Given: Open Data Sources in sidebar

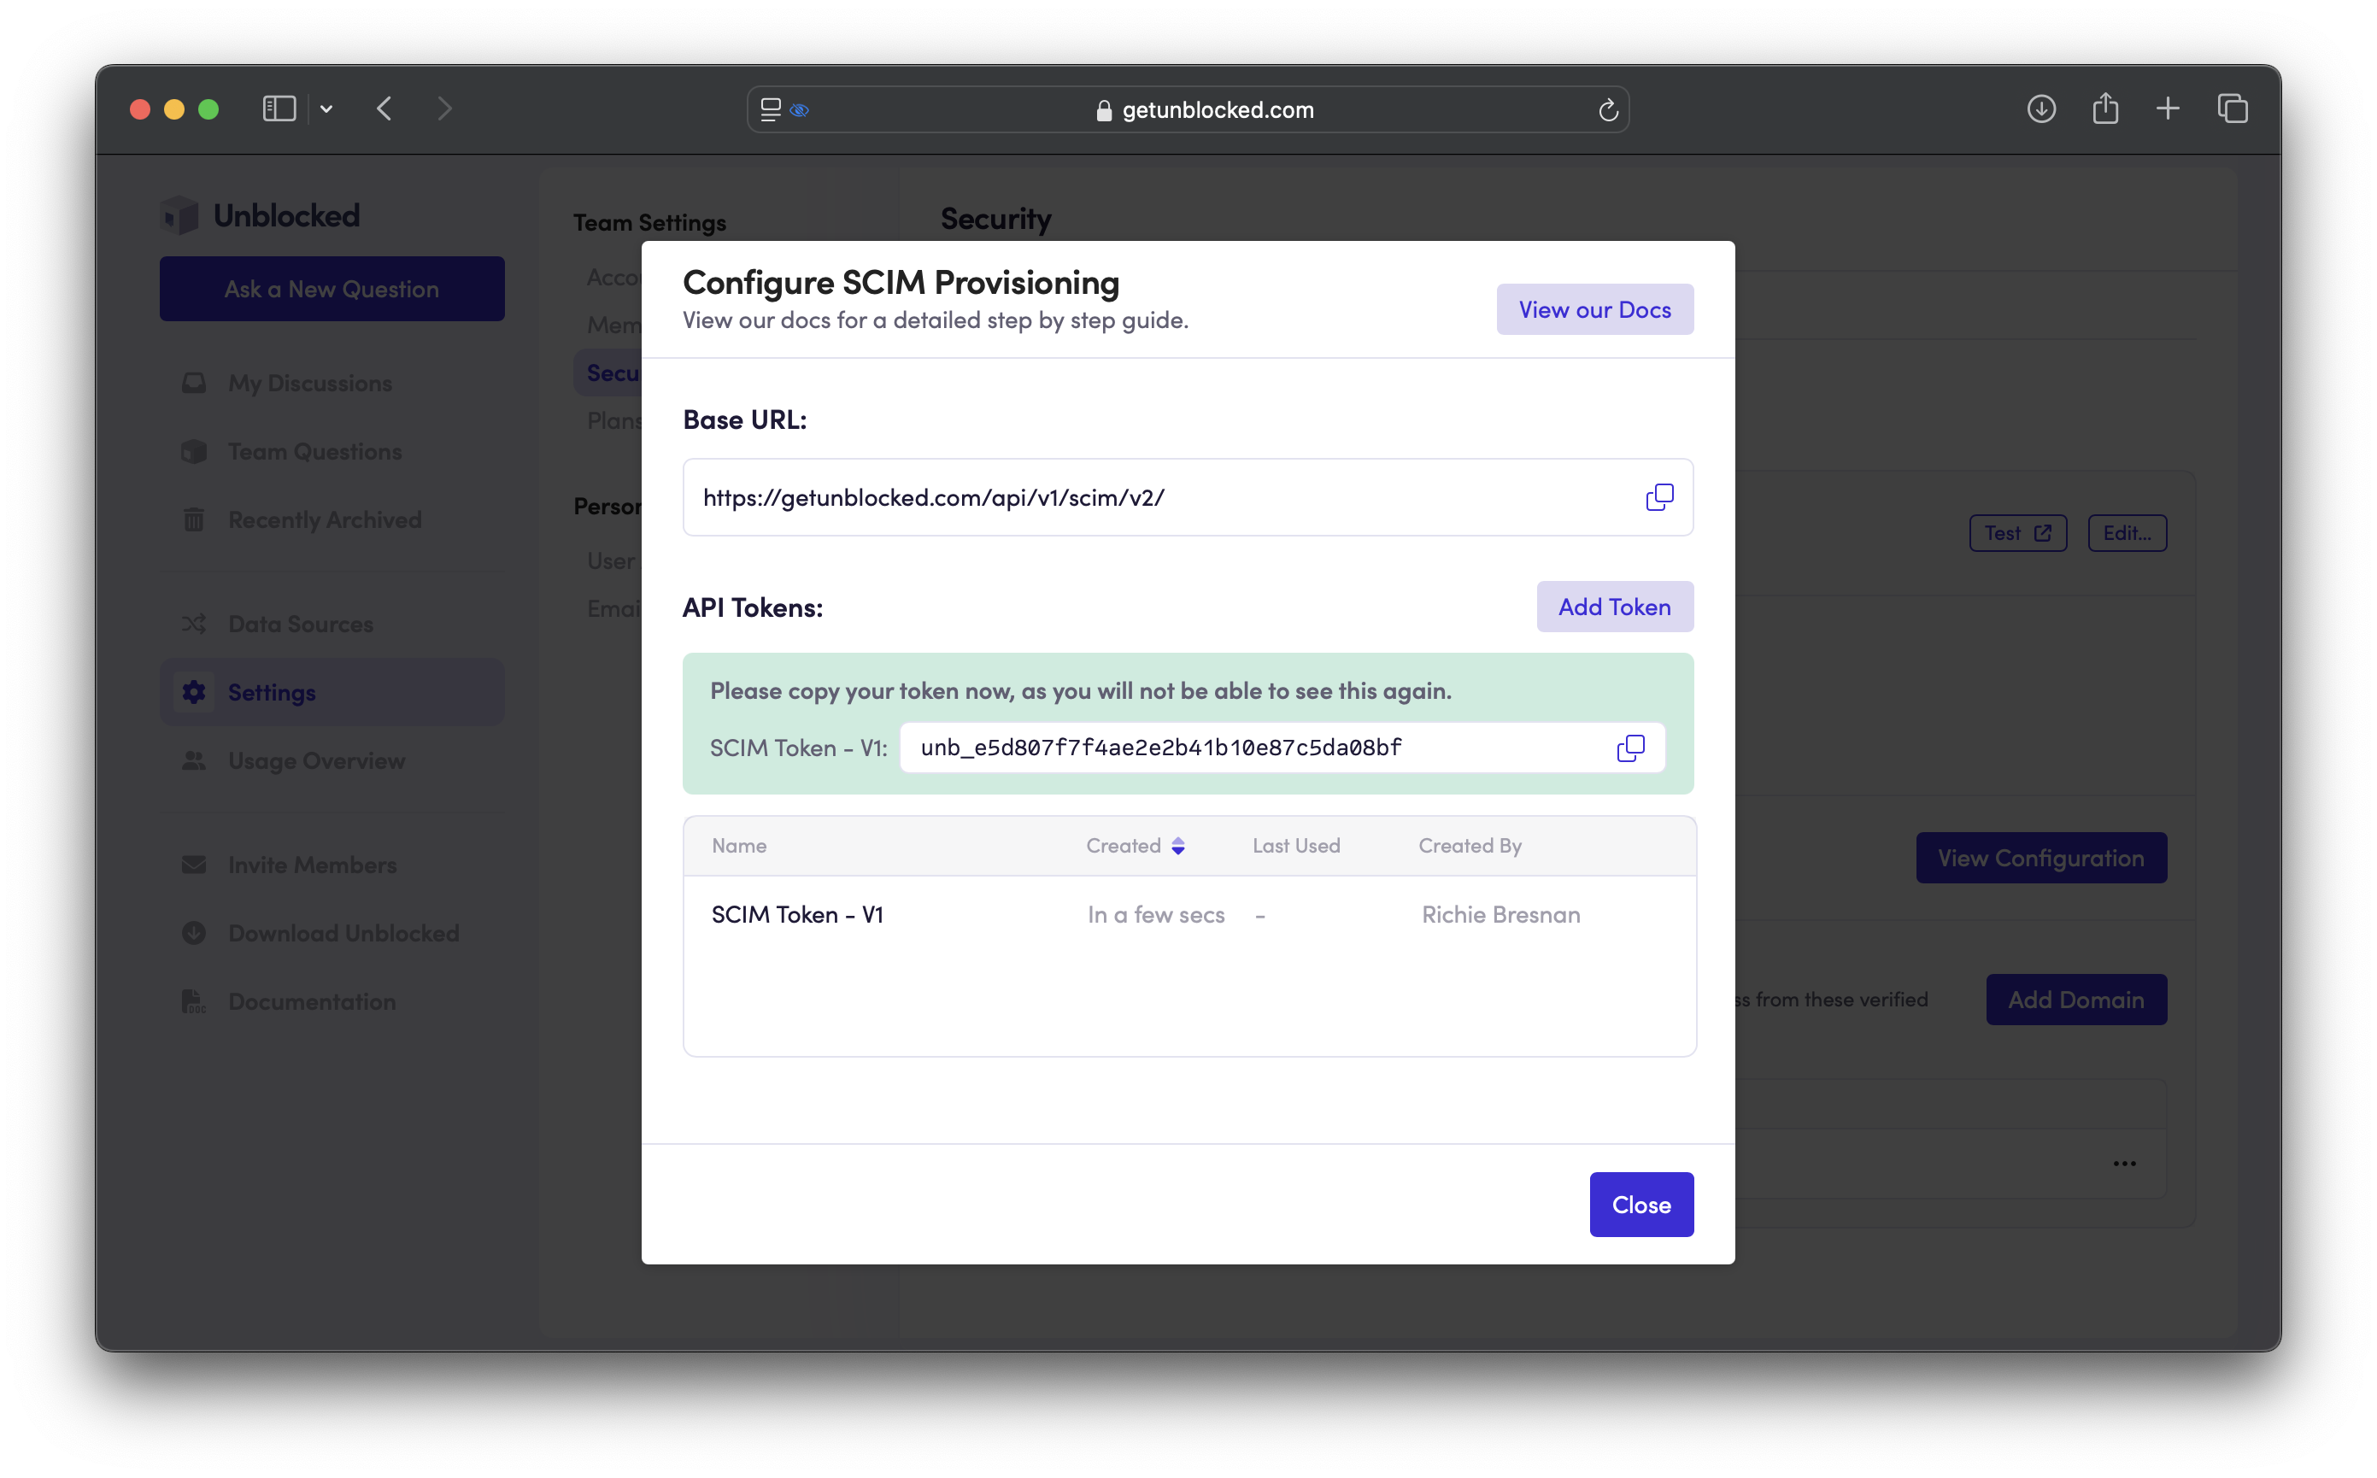Looking at the screenshot, I should [x=332, y=624].
